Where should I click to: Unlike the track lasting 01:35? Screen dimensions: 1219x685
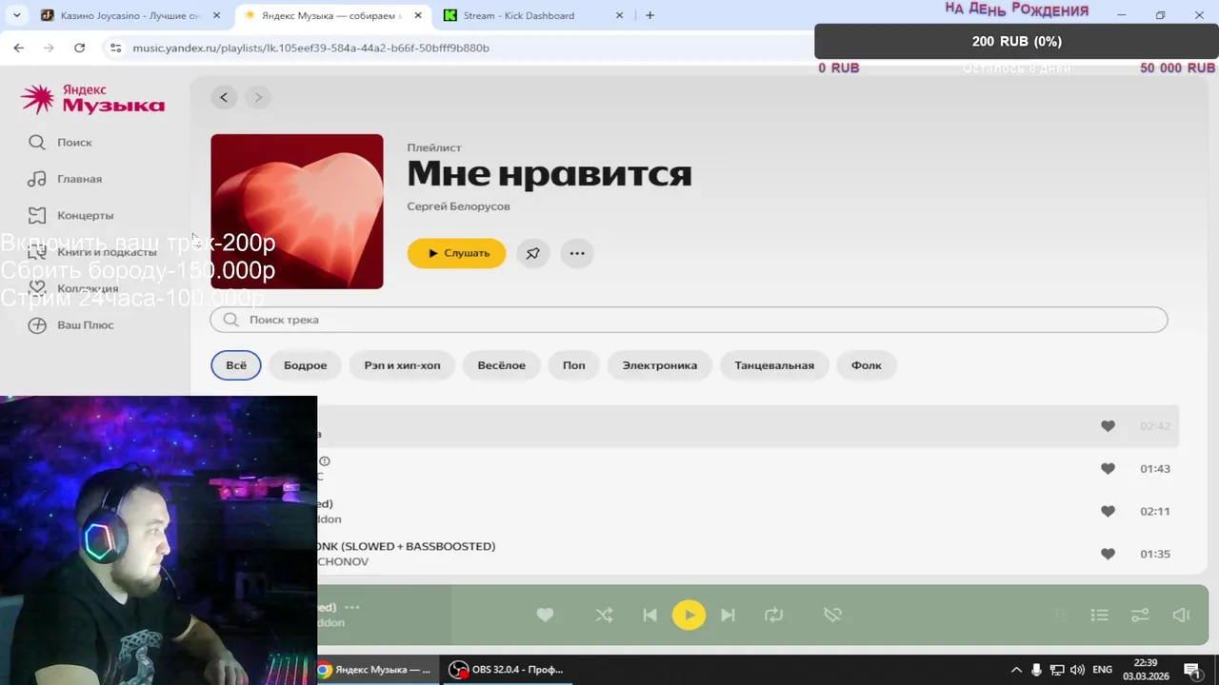(x=1108, y=554)
